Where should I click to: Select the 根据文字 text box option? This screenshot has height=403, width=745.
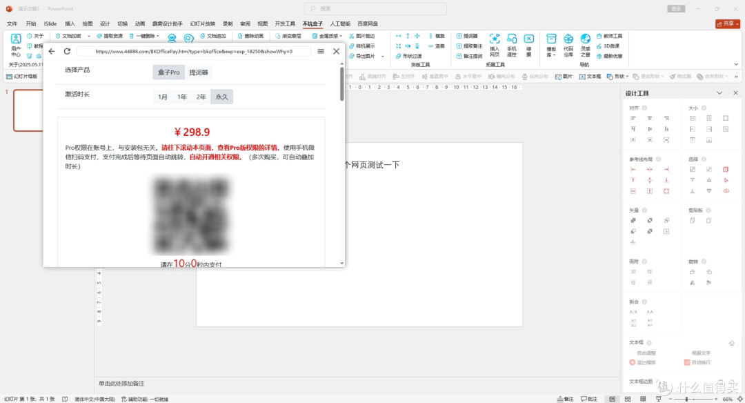click(x=701, y=353)
